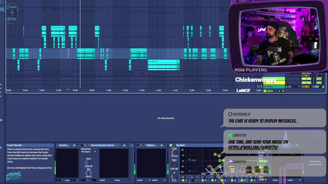
Task: Launch the A Reverb return track play icon
Action: (x=265, y=78)
